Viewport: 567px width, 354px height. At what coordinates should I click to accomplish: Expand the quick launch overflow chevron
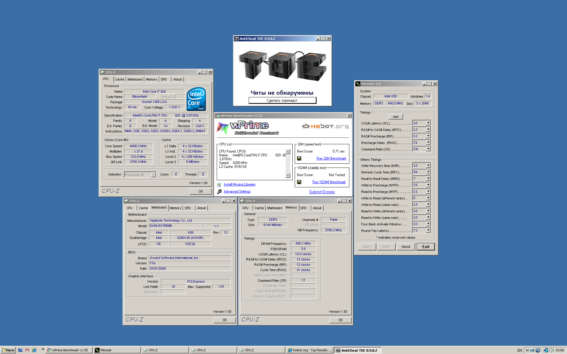(43, 350)
